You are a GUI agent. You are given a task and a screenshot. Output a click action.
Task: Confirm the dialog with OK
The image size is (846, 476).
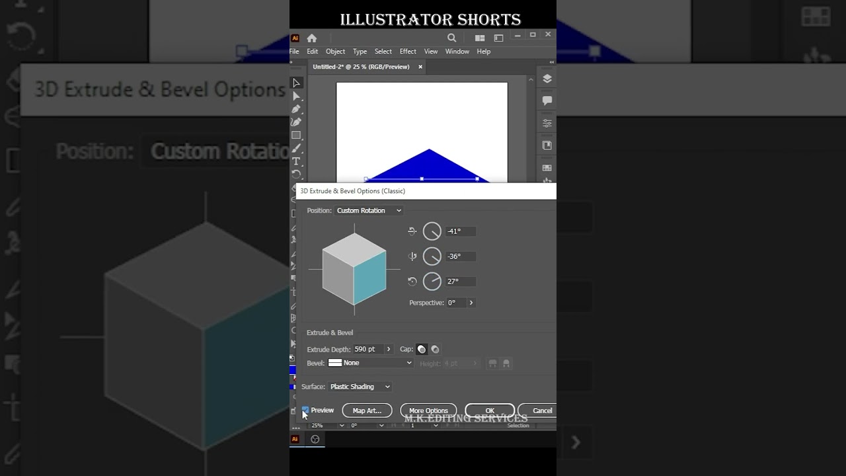coord(490,411)
